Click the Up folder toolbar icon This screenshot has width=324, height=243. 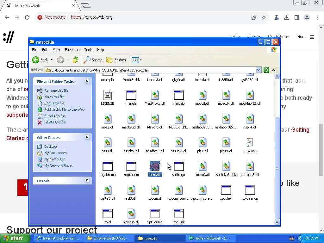pos(75,60)
